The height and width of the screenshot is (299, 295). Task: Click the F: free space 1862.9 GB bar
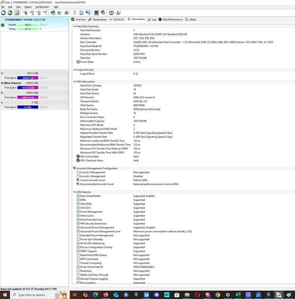tap(28, 97)
